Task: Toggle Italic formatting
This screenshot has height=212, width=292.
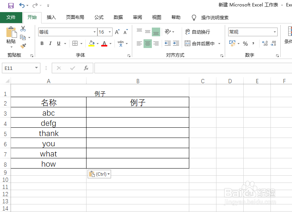Action: point(50,43)
